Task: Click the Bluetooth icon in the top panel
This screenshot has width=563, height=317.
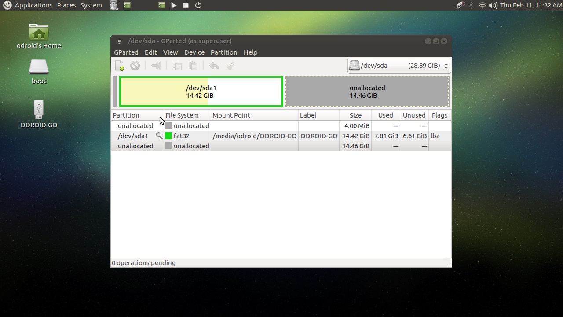Action: coord(471,5)
